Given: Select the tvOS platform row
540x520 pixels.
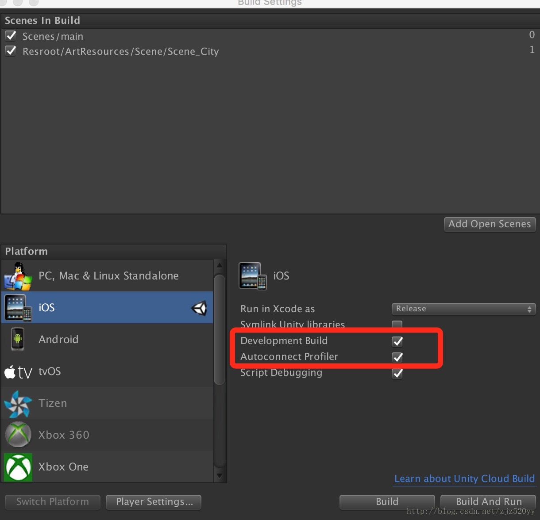Looking at the screenshot, I should click(x=108, y=371).
